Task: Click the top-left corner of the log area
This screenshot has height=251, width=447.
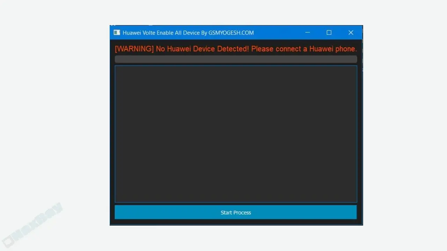Action: click(x=117, y=68)
